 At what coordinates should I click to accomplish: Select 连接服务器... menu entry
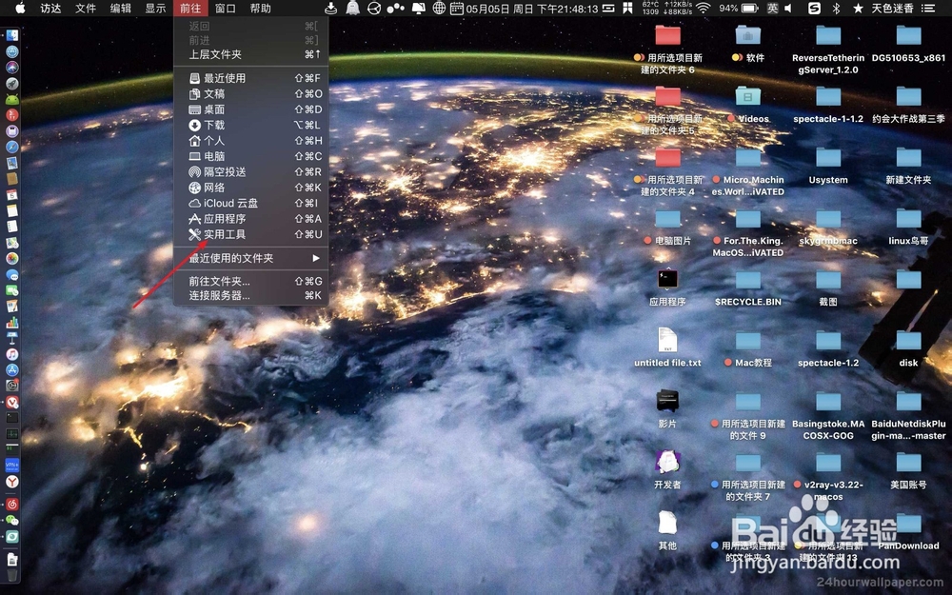click(250, 296)
